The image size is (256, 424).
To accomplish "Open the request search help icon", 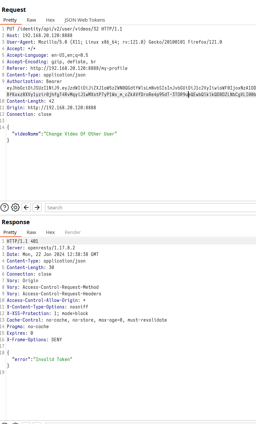I will 5,207.
